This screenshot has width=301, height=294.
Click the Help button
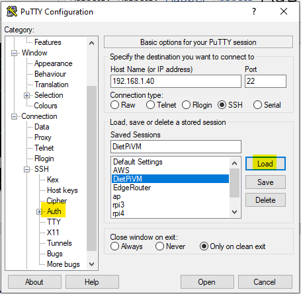[92, 282]
